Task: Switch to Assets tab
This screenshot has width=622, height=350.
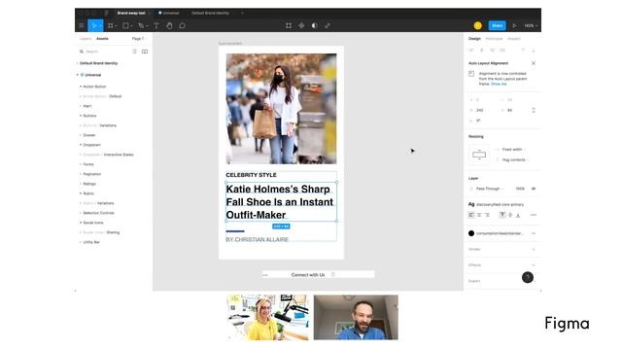Action: click(x=102, y=39)
